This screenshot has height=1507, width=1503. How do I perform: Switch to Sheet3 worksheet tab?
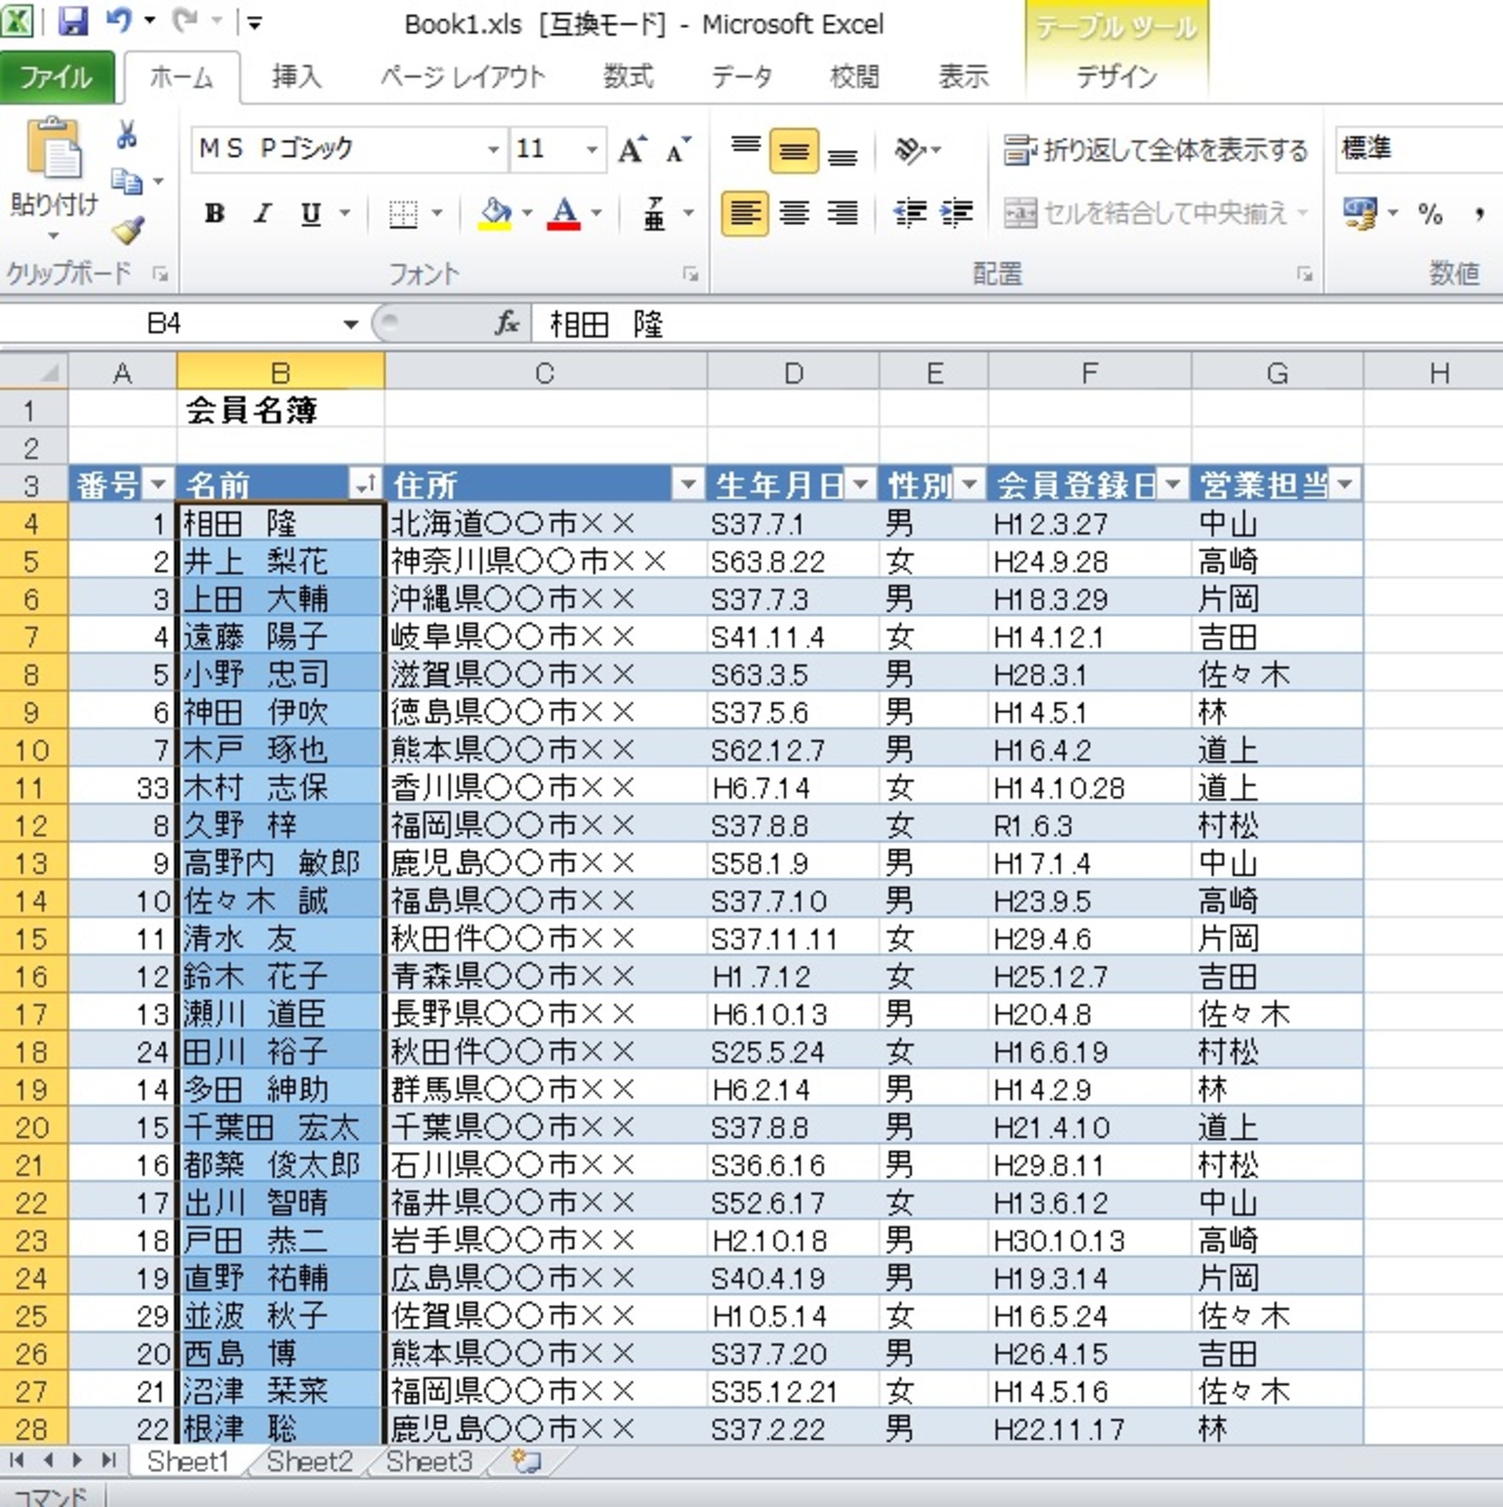(429, 1462)
